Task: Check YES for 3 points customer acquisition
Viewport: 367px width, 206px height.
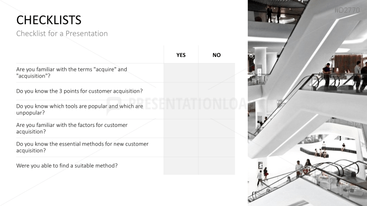Action: 181,91
